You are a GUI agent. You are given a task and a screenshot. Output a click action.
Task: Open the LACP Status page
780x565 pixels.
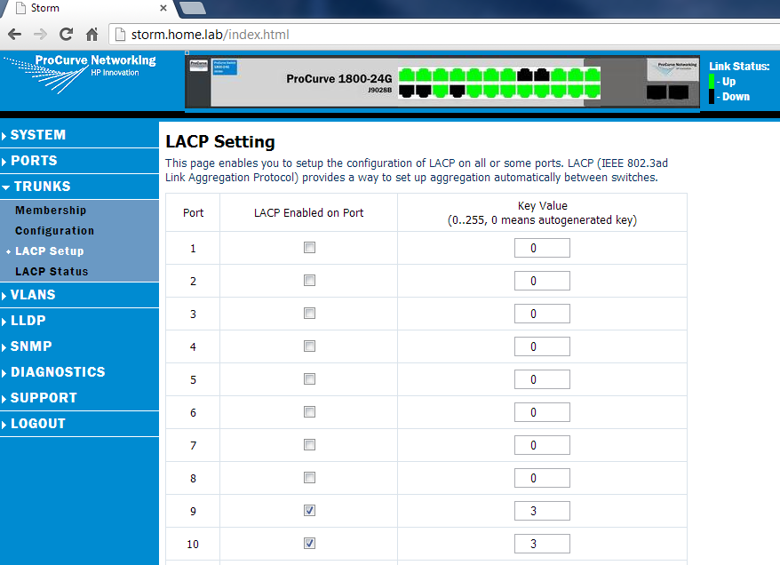coord(52,272)
